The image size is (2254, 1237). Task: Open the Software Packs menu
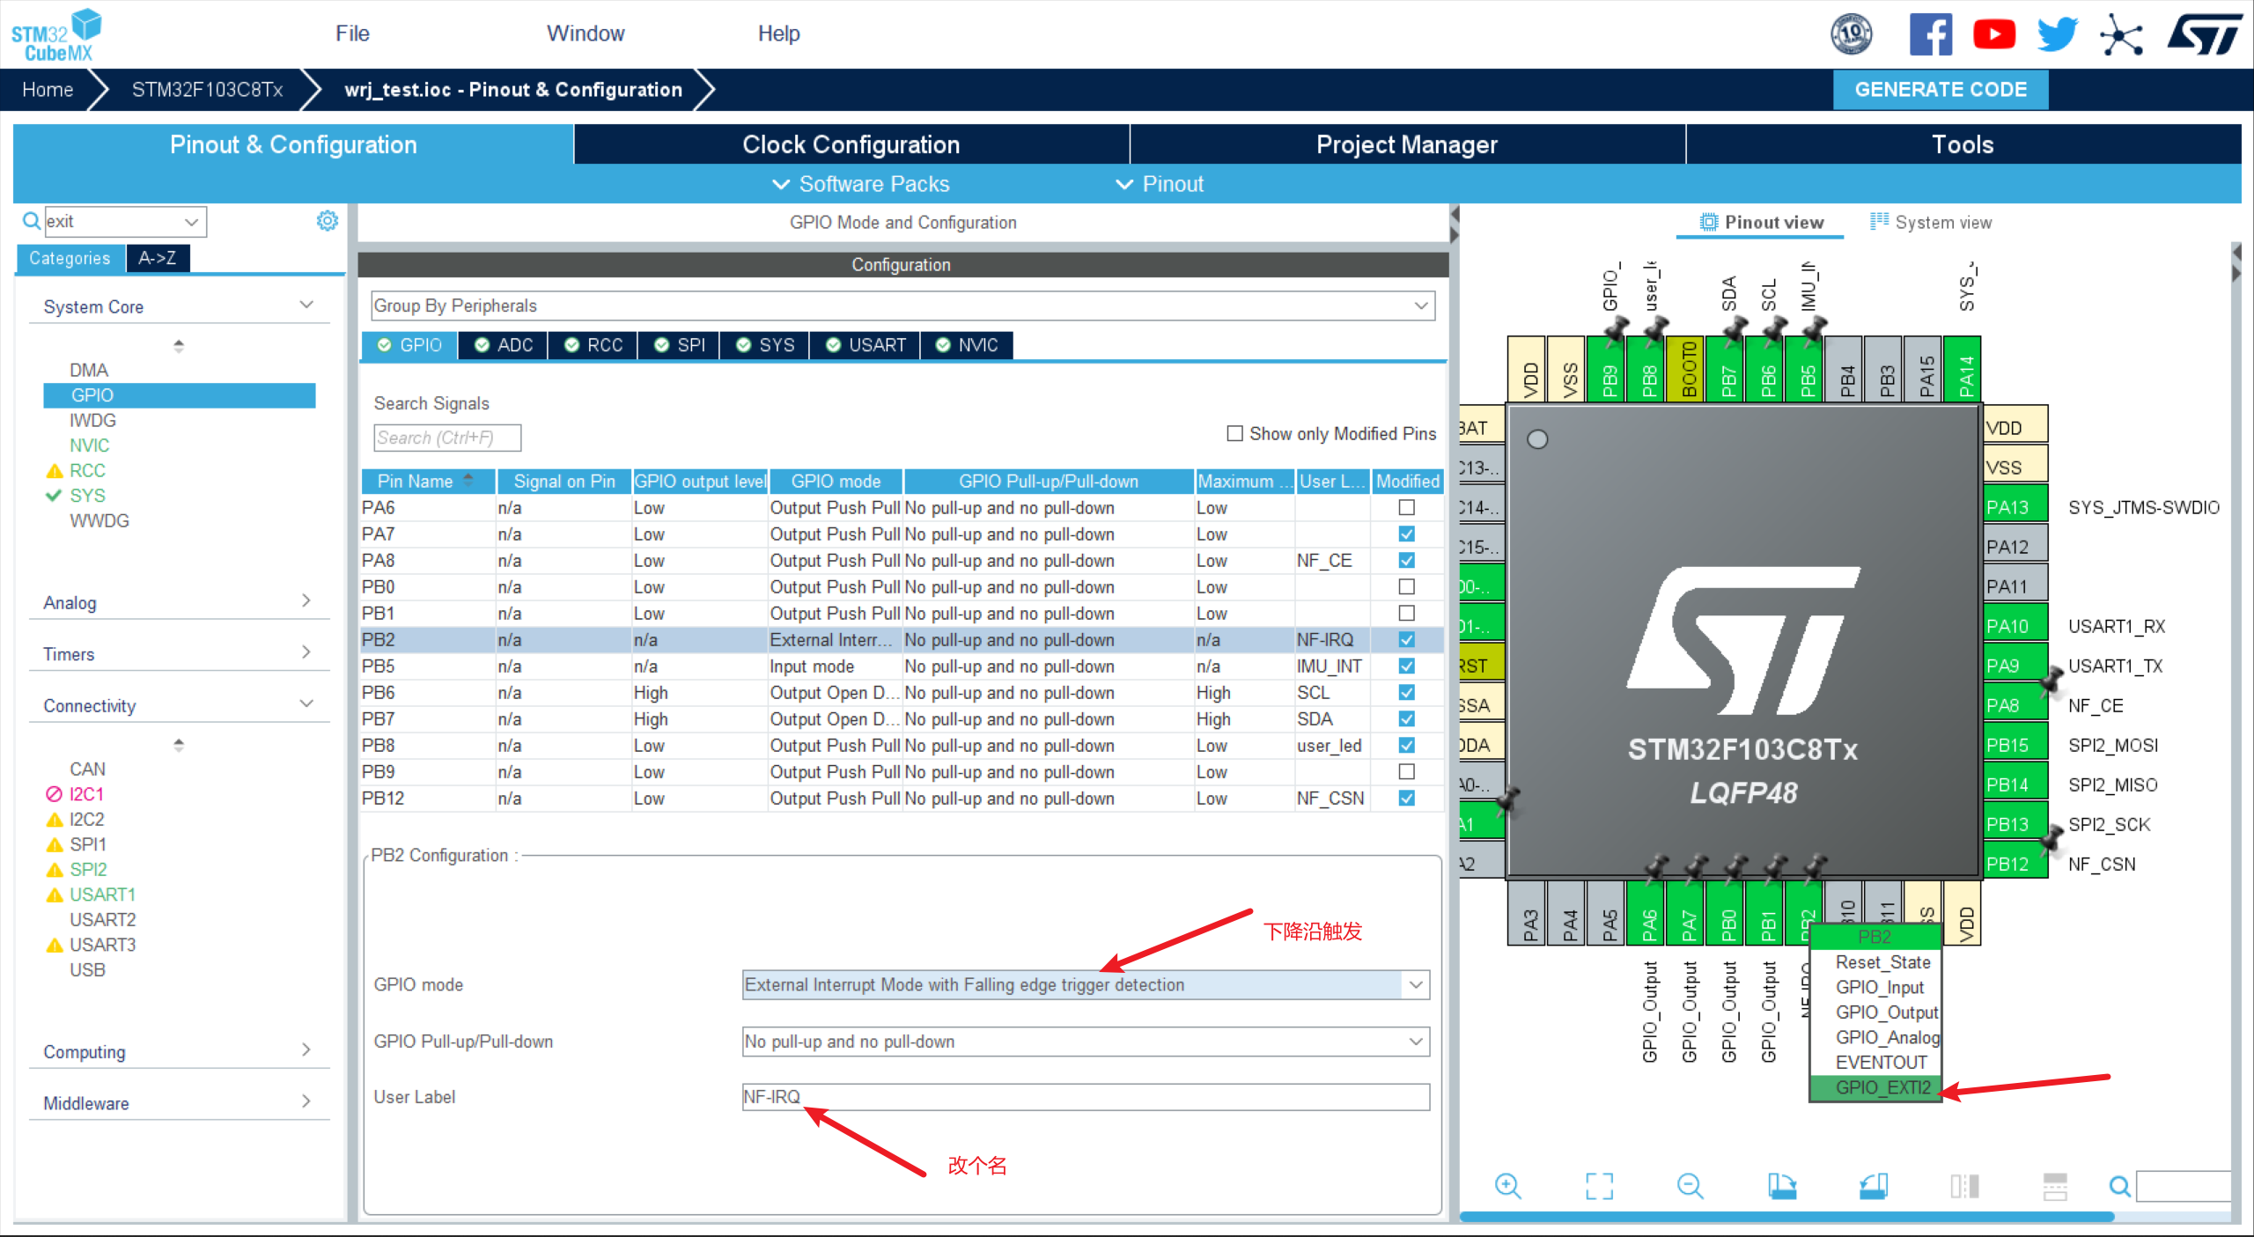(x=861, y=184)
